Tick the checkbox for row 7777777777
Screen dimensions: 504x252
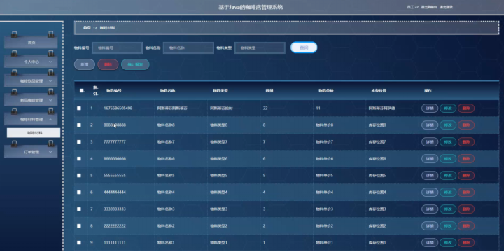pos(79,141)
